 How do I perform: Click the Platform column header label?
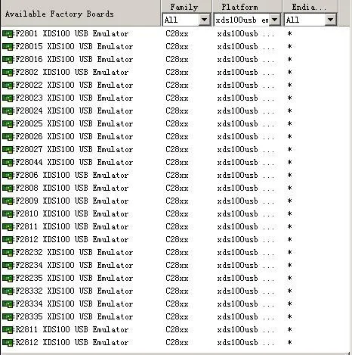239,7
